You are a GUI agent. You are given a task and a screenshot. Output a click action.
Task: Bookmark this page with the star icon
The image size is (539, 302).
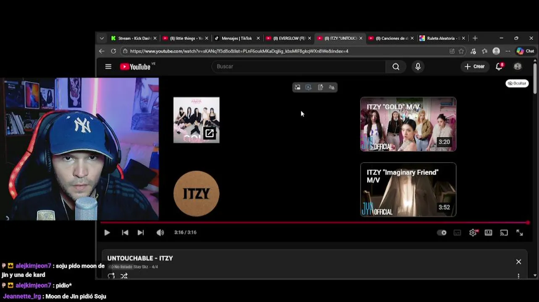point(462,51)
